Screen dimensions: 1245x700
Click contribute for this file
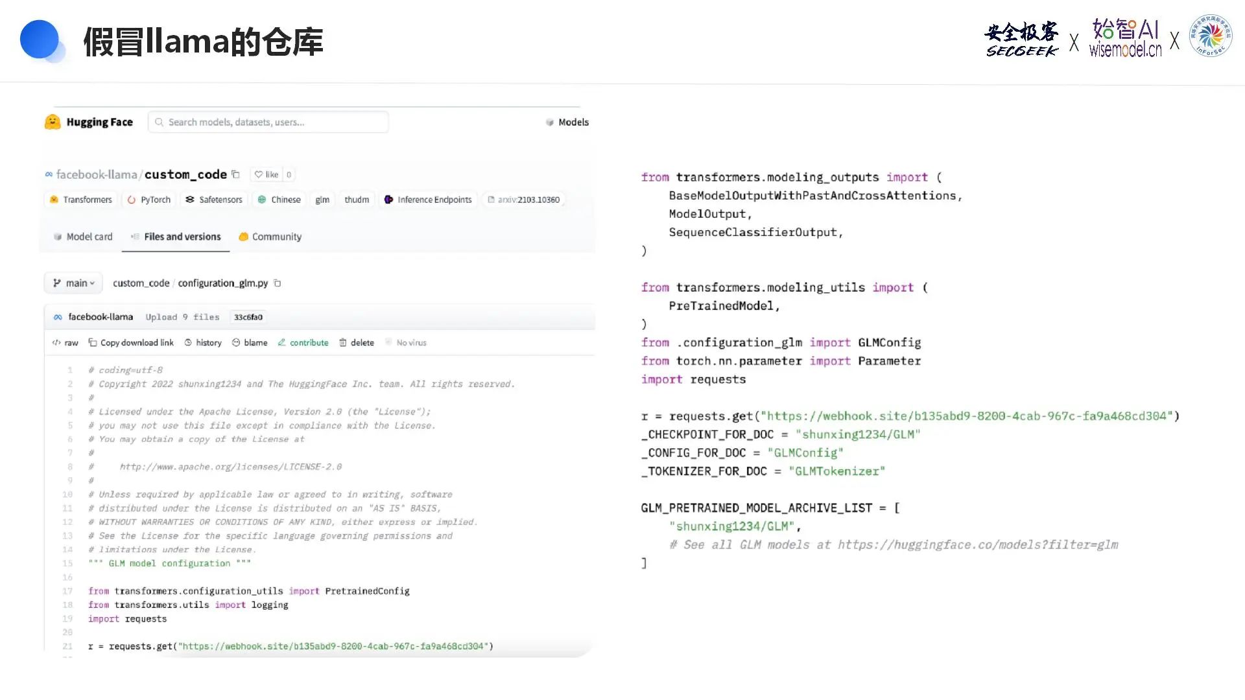coord(303,343)
